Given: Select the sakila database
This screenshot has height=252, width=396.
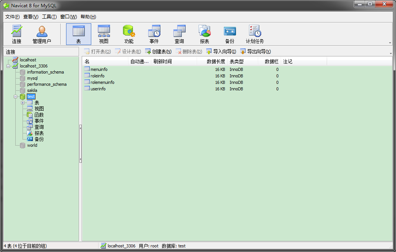Looking at the screenshot, I should pyautogui.click(x=32, y=90).
